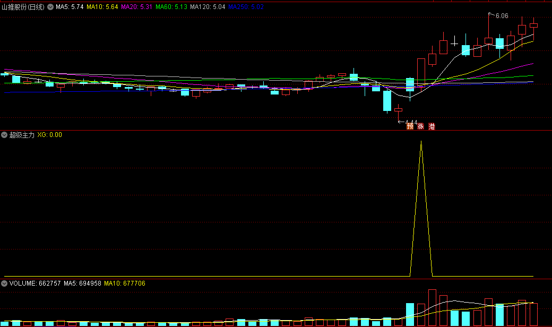Viewport: 552px width, 327px height.
Task: Select the magenta MA20: 5.31 label
Action: [136, 7]
